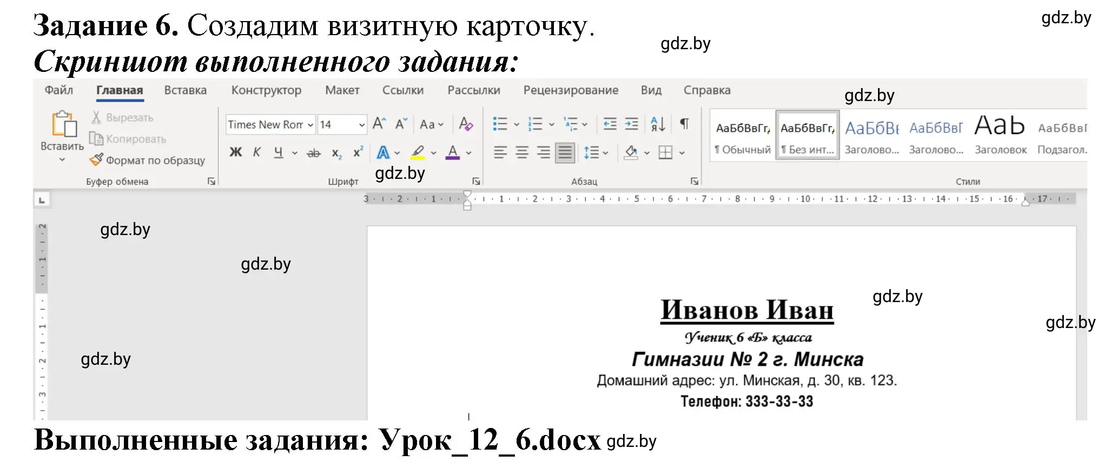Open the Справка tab
1117x475 pixels.
(x=707, y=90)
